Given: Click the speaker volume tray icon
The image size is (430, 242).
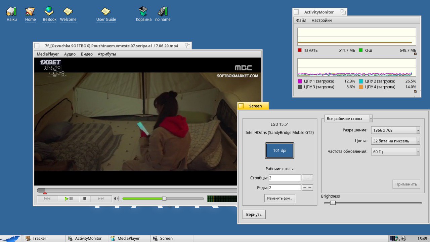Looking at the screenshot, I should [403, 239].
